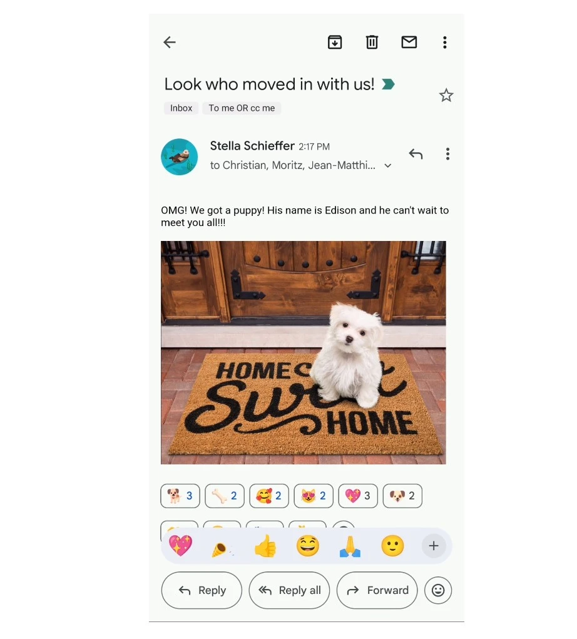
Task: Toggle the dog emoji reaction with count 3
Action: pyautogui.click(x=180, y=496)
